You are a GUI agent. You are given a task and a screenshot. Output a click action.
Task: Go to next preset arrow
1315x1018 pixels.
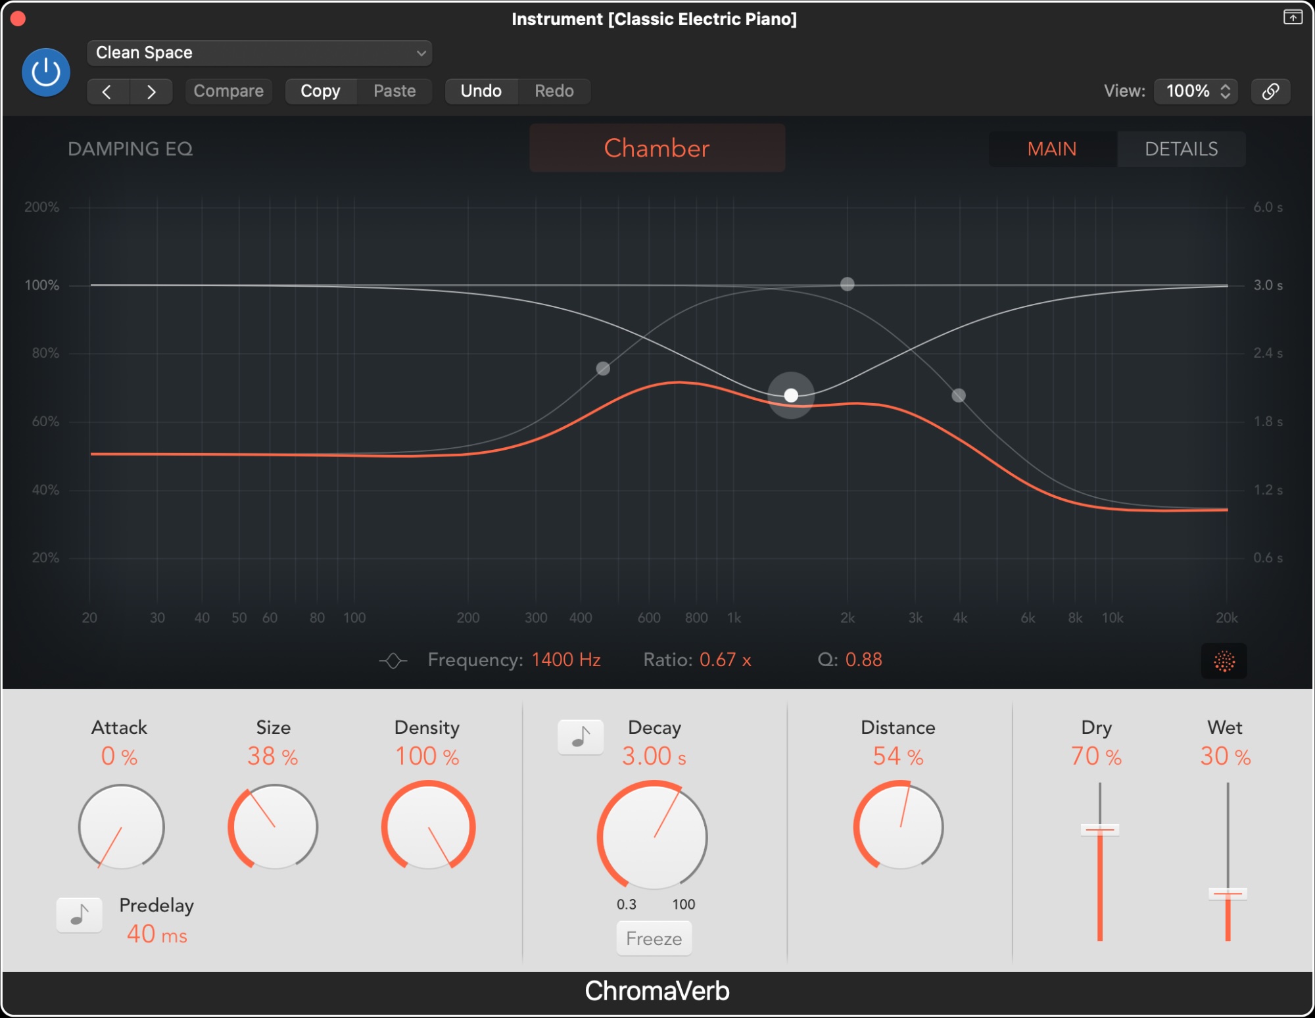[151, 91]
